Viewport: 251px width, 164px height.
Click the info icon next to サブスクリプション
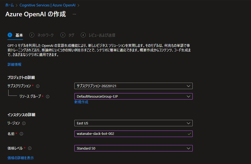pyautogui.click(x=38, y=86)
